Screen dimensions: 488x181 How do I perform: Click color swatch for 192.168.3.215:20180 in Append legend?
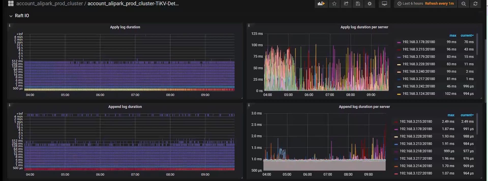click(x=396, y=122)
